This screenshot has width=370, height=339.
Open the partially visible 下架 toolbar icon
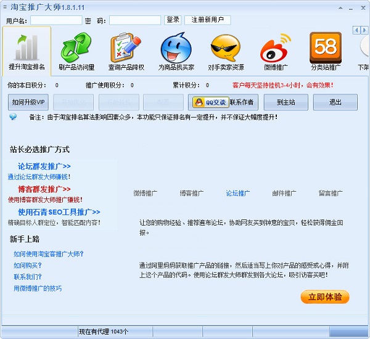[365, 47]
